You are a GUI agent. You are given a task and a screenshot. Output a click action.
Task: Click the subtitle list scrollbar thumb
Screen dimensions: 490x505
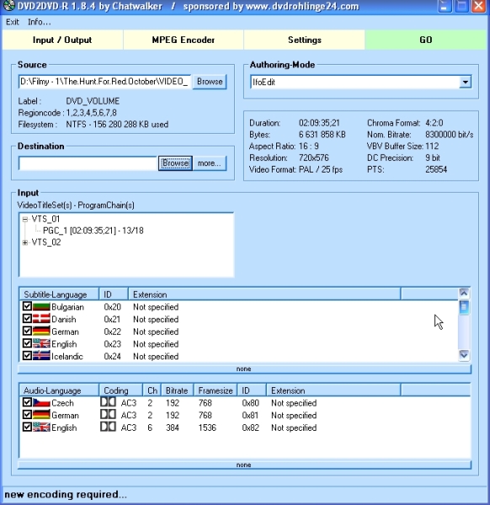[464, 307]
